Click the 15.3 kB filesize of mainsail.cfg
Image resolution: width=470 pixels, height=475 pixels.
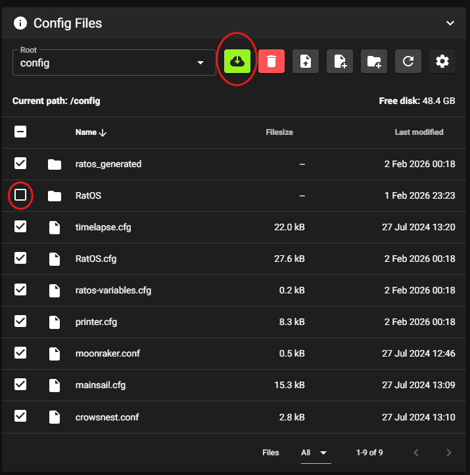(289, 385)
